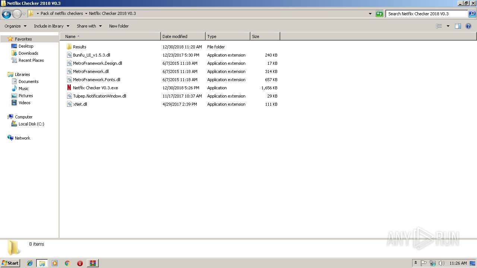Open Recent Places in the navigation pane
Image resolution: width=477 pixels, height=268 pixels.
pos(31,60)
